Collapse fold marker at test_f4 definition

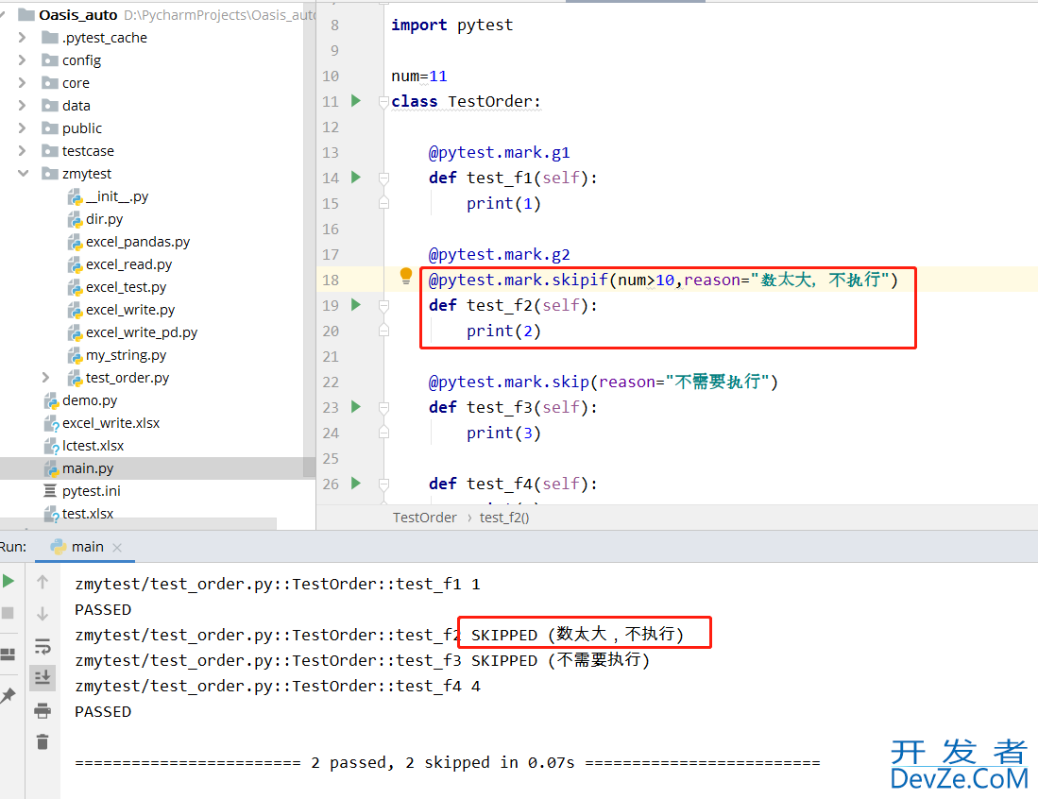tap(383, 484)
